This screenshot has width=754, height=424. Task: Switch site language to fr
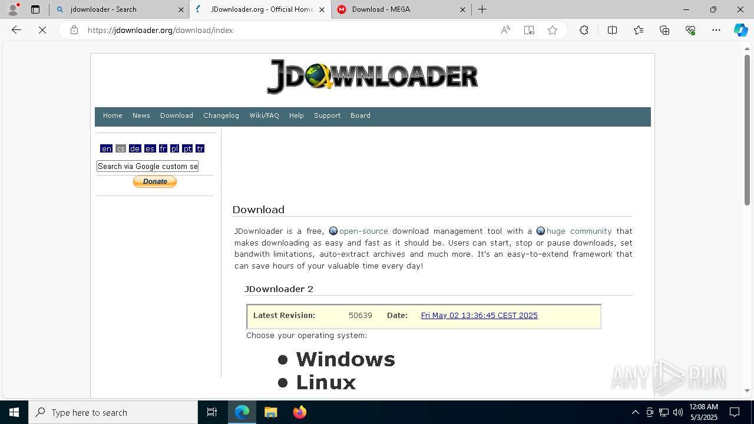(x=163, y=148)
